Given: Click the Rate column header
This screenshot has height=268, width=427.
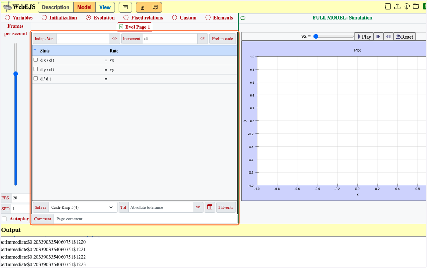Looking at the screenshot, I should point(114,51).
